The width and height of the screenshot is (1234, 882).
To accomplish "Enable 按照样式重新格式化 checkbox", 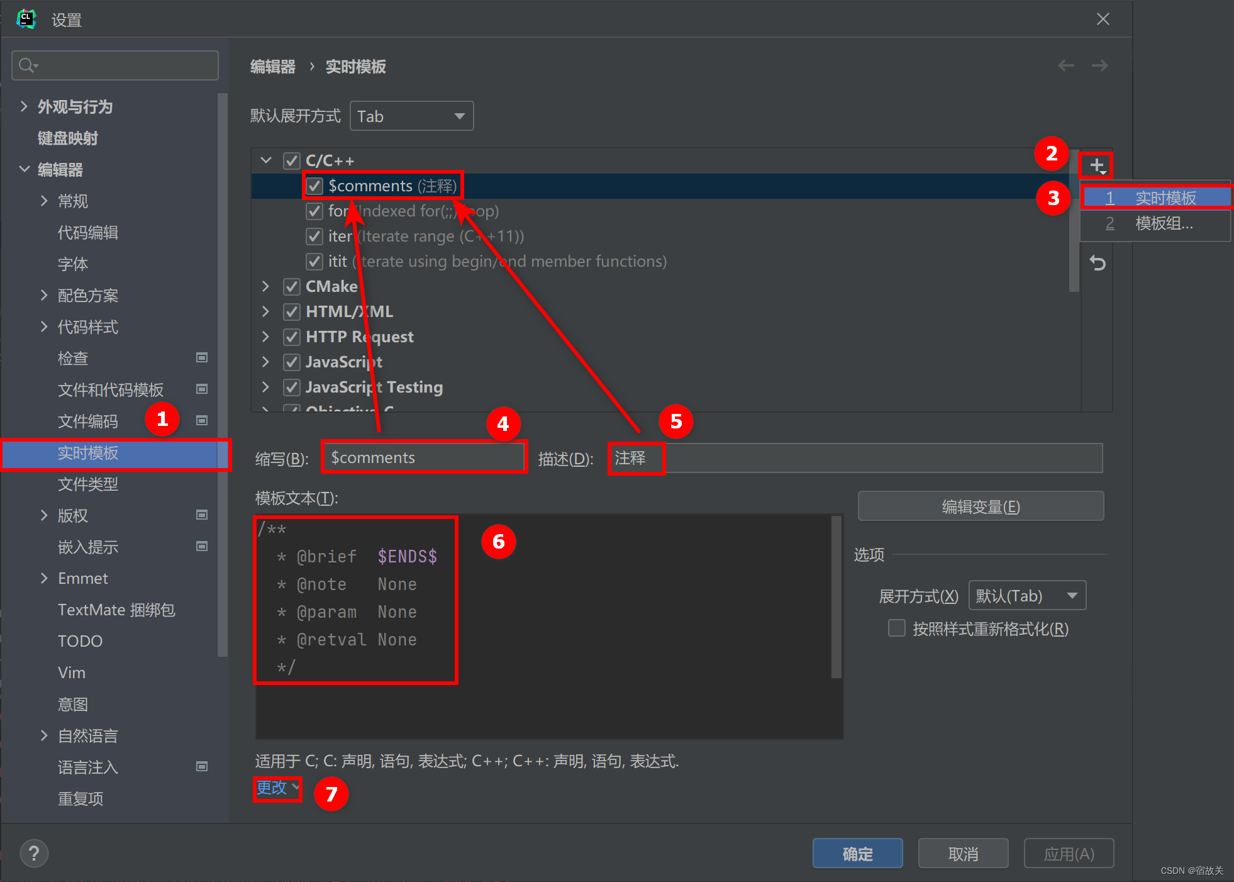I will tap(896, 628).
